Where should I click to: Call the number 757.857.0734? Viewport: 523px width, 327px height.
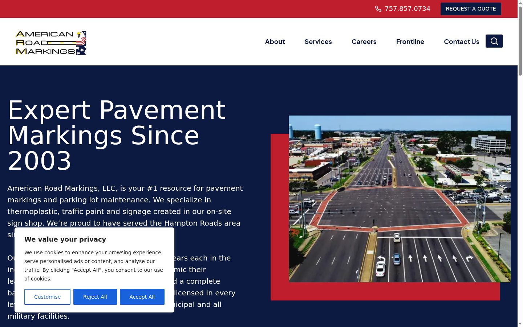[x=408, y=9]
